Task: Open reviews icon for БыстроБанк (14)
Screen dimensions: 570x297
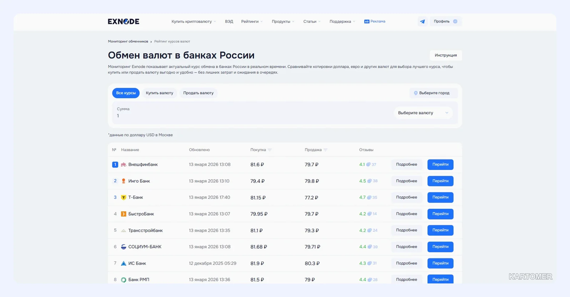Action: (x=370, y=214)
